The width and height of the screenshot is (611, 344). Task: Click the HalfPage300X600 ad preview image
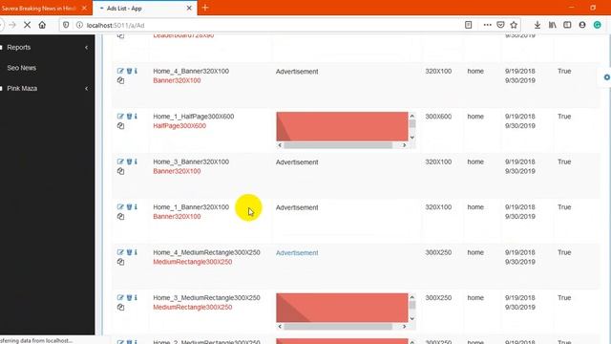coord(342,126)
